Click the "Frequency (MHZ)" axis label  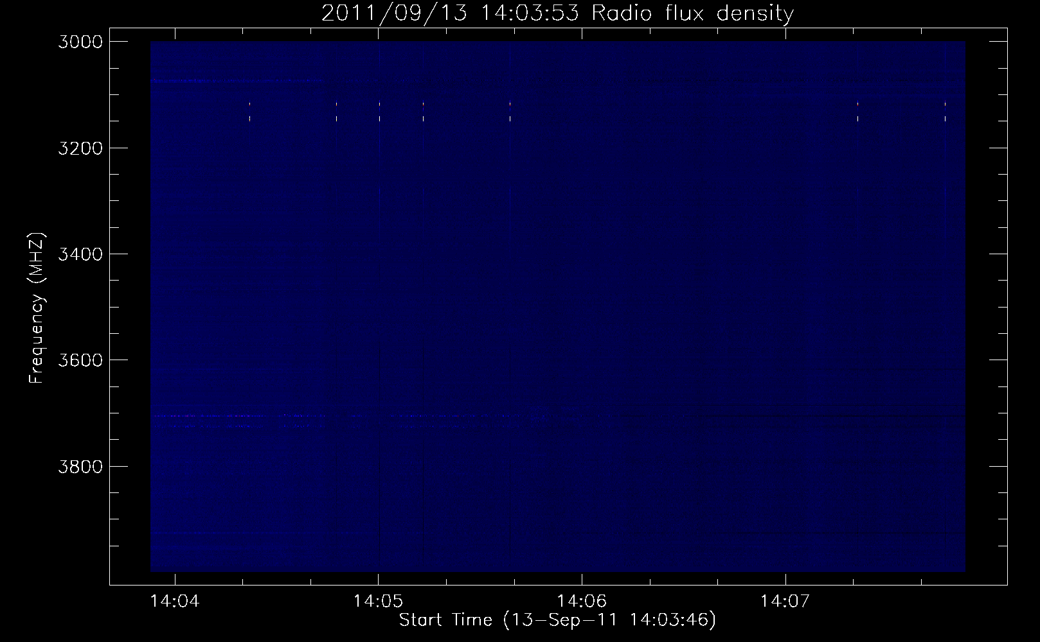click(37, 308)
